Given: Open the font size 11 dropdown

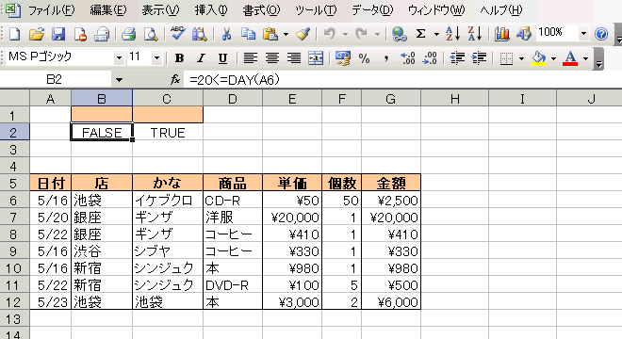Looking at the screenshot, I should [x=156, y=58].
